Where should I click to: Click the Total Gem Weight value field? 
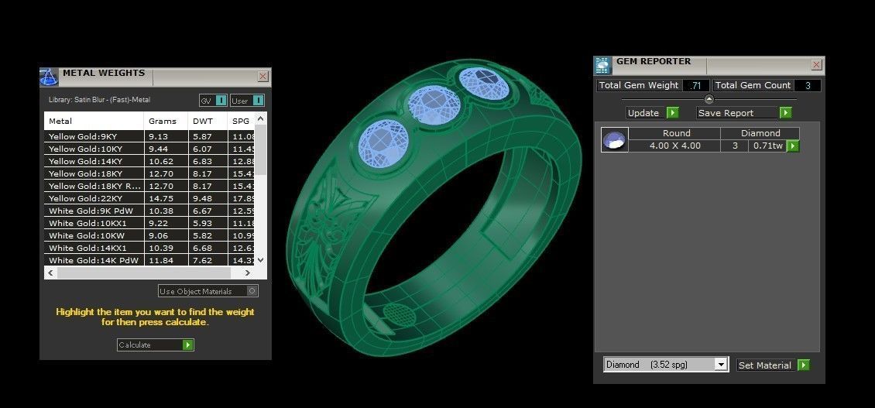[x=695, y=85]
